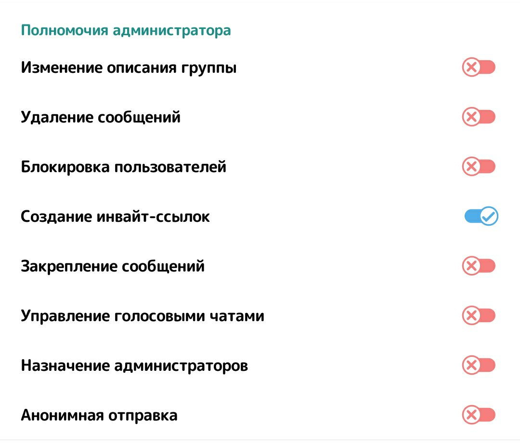Screen dimensions: 520x448
Task: Click red X knob beside Блокировка пользователей
Action: point(471,167)
